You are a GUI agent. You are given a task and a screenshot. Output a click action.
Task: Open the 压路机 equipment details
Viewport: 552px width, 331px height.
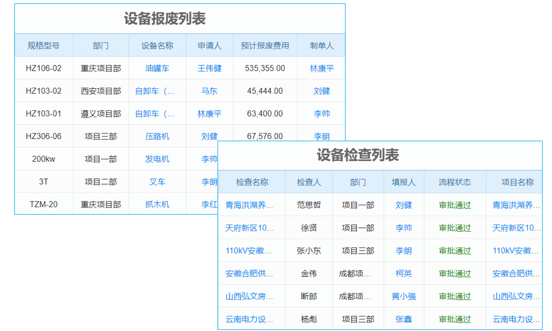(x=157, y=136)
